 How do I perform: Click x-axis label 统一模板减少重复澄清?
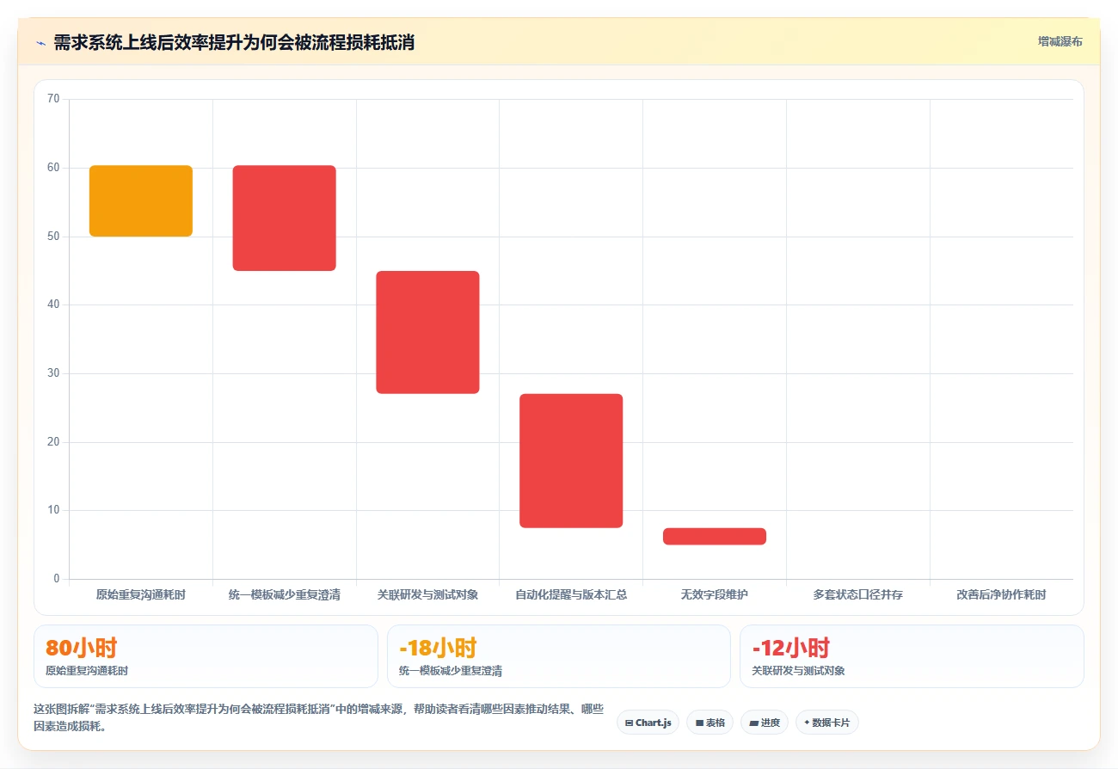(x=285, y=594)
